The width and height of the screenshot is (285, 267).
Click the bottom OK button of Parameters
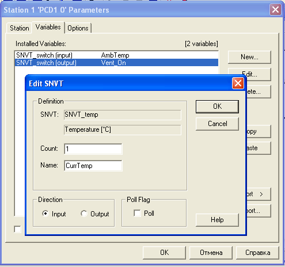point(164,253)
